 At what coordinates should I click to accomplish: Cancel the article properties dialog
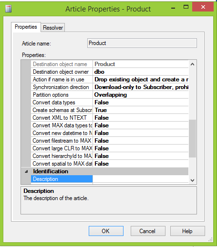[x=148, y=231]
